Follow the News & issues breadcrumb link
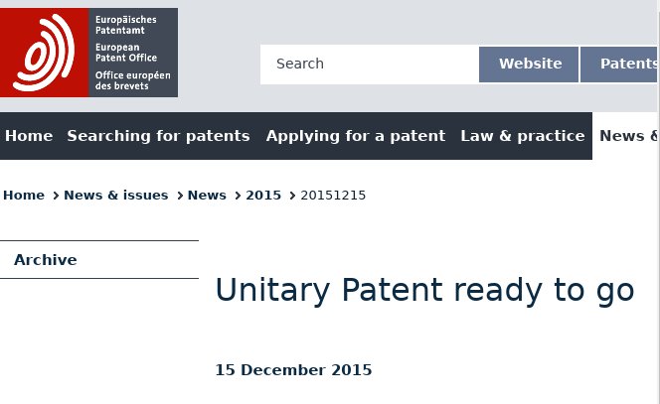660x404 pixels. tap(115, 196)
